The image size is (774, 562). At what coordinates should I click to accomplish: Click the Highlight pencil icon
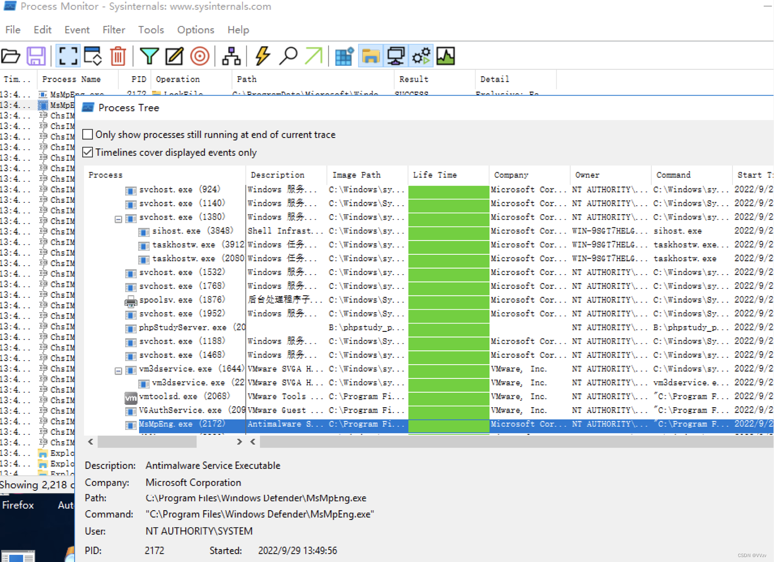(174, 56)
